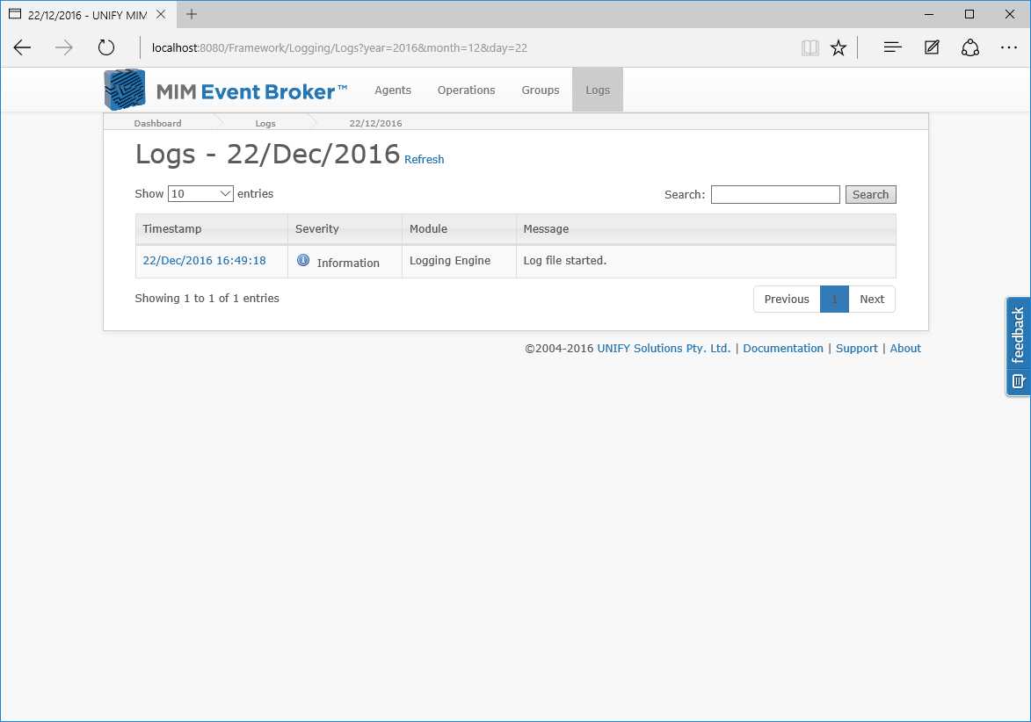Viewport: 1031px width, 722px height.
Task: Click the Refresh link beside title
Action: [425, 160]
